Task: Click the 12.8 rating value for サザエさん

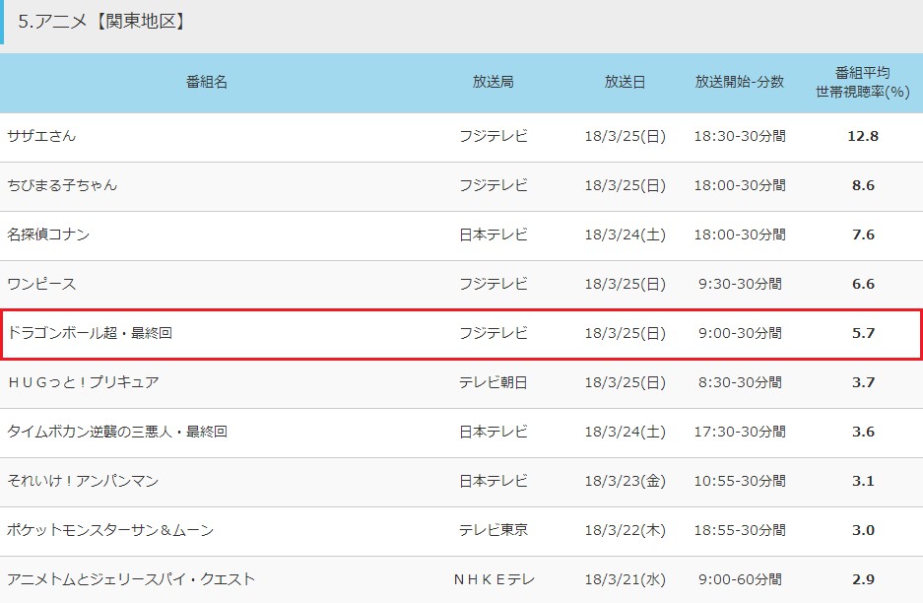Action: [862, 136]
